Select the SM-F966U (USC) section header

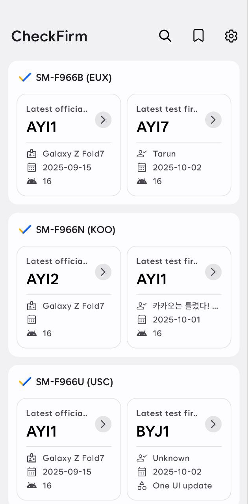click(74, 382)
